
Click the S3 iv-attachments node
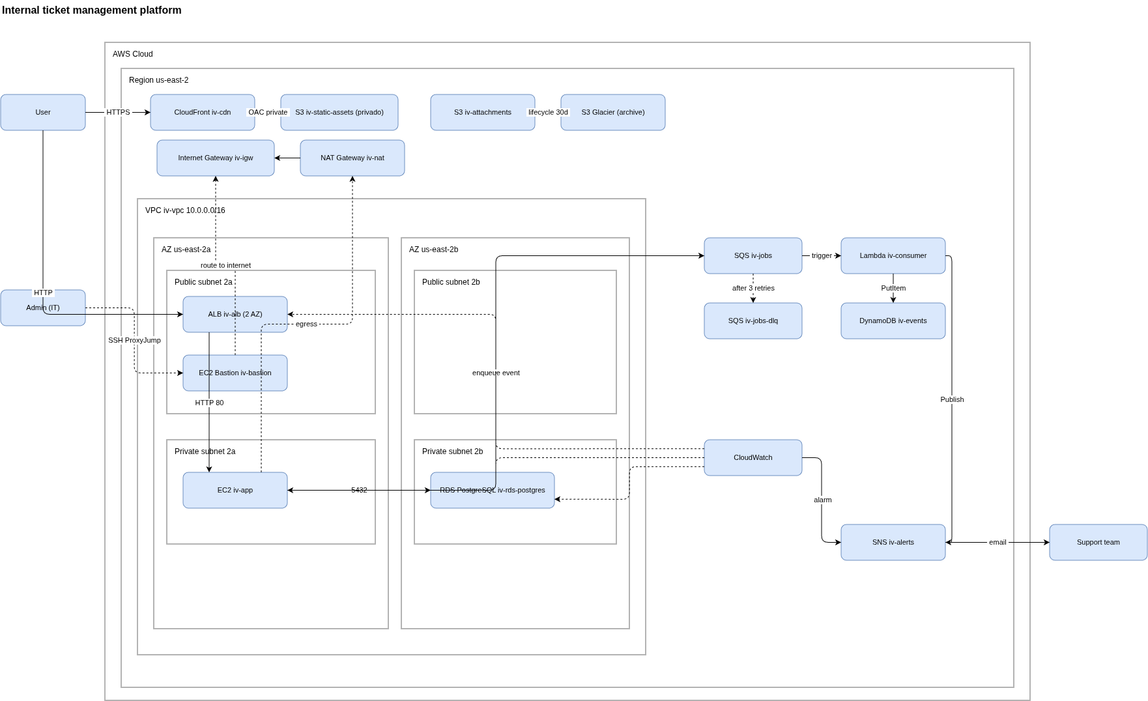[483, 112]
